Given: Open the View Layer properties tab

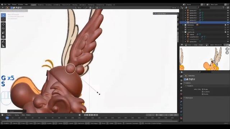Looking at the screenshot, I should pyautogui.click(x=181, y=87).
